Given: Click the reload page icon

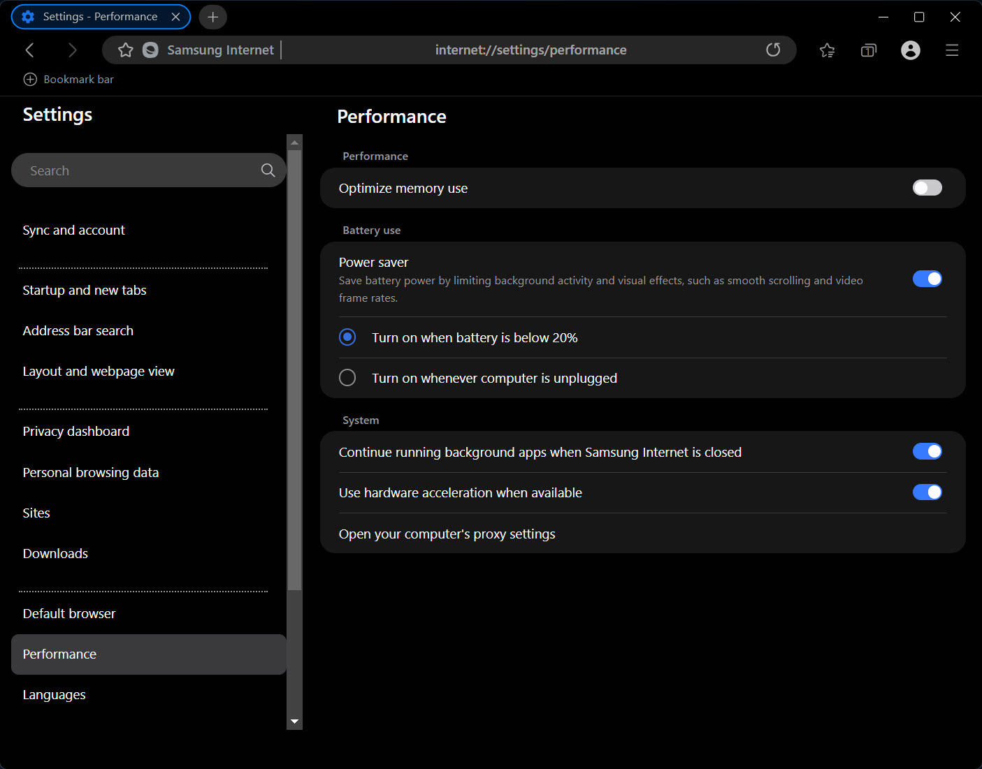Looking at the screenshot, I should tap(772, 50).
